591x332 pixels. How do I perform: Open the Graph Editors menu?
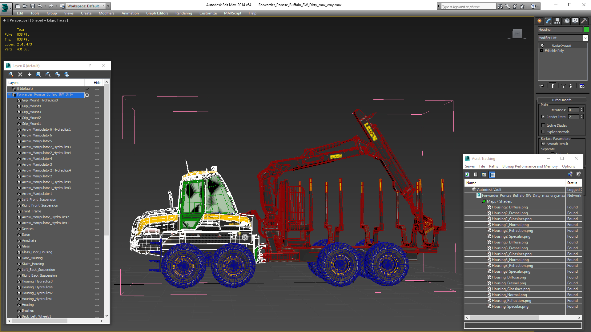(157, 13)
